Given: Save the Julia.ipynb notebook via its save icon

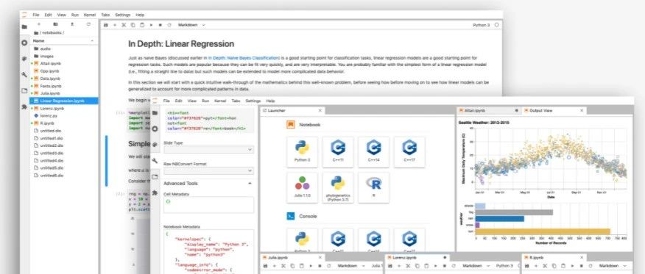Looking at the screenshot, I should click(265, 266).
